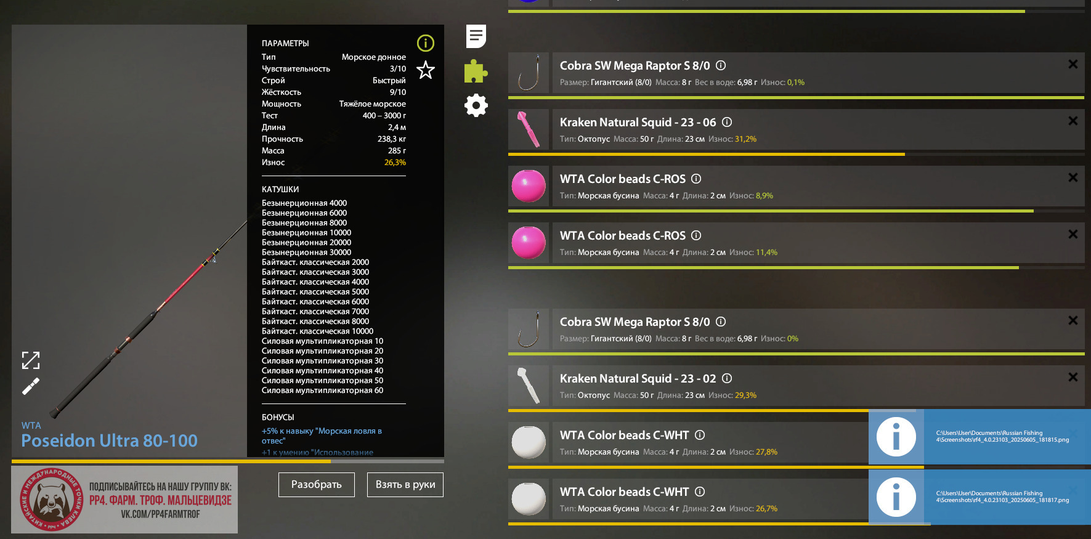Show info for first Cobra SW Mega Raptor S 8/0
The height and width of the screenshot is (539, 1091).
(721, 65)
